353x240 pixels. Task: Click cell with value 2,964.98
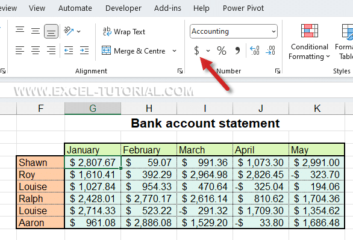(205, 174)
